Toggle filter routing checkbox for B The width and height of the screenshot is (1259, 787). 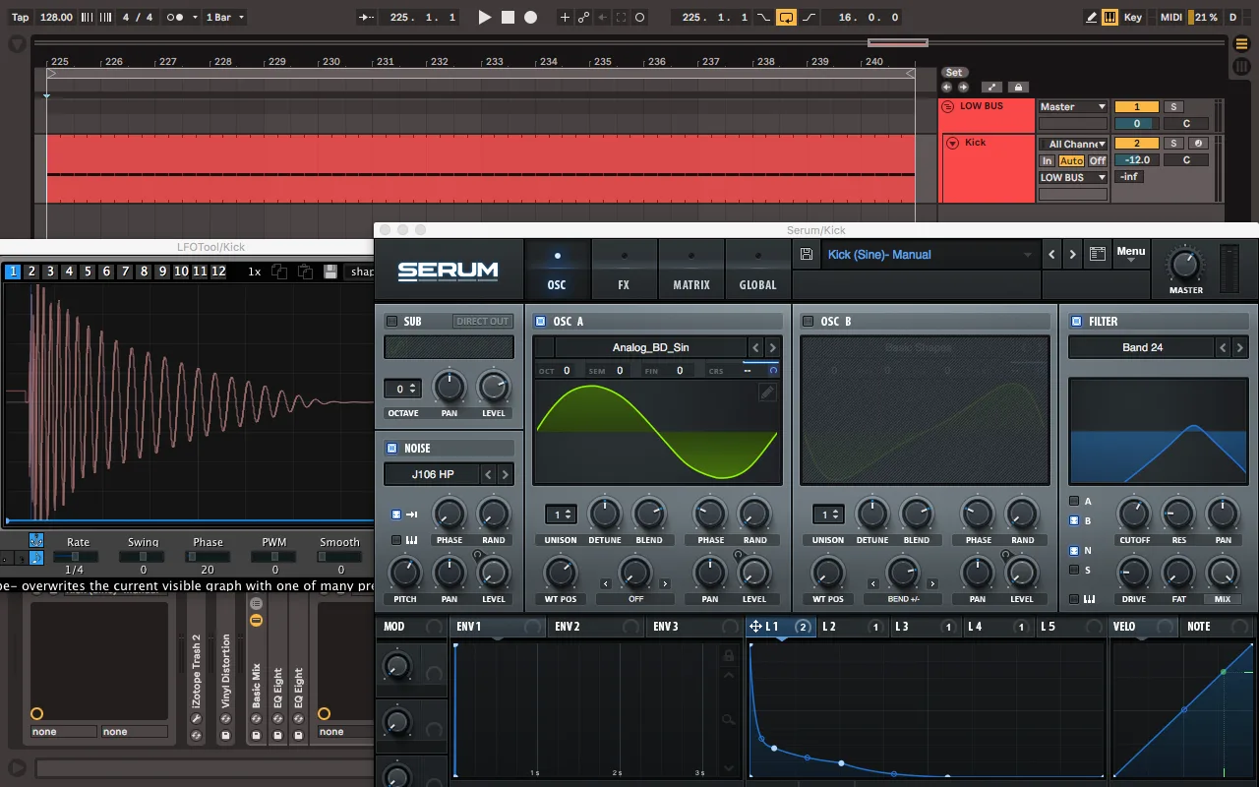coord(1074,521)
